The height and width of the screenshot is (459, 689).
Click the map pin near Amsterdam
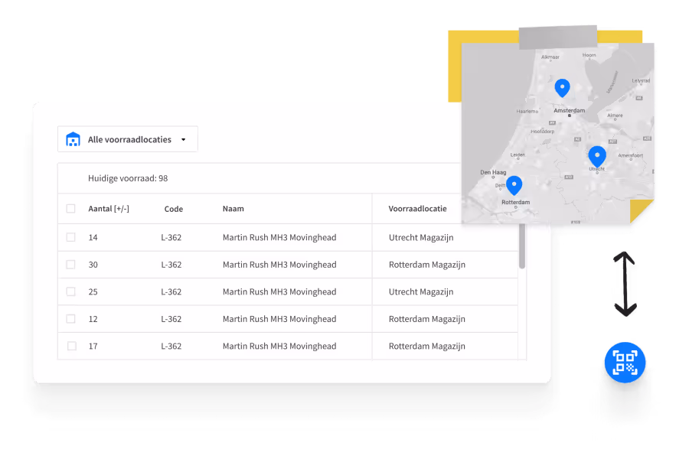(562, 88)
